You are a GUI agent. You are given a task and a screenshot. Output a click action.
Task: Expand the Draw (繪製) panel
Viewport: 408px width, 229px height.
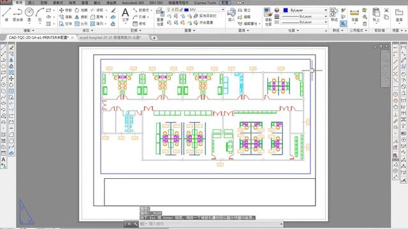29,31
